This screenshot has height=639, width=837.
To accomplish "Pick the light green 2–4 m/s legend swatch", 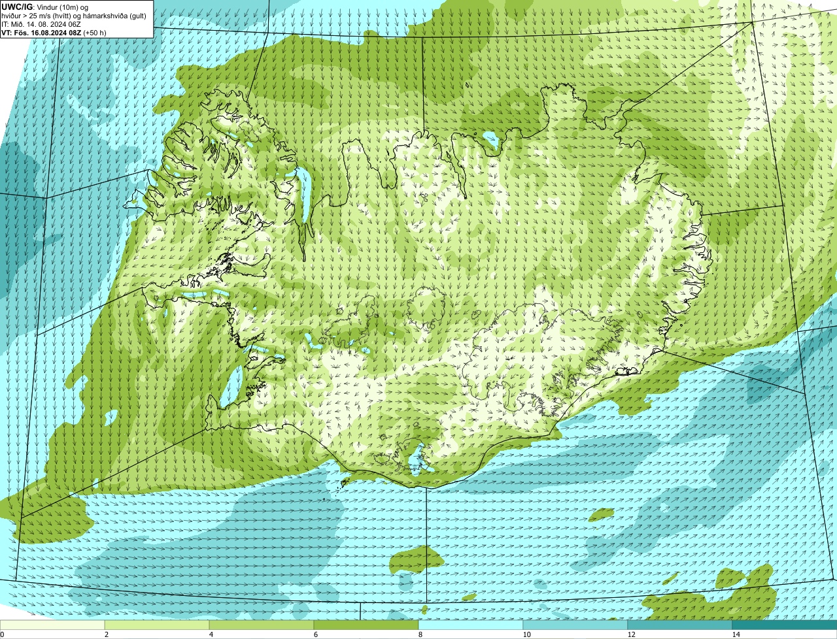I will tap(157, 625).
